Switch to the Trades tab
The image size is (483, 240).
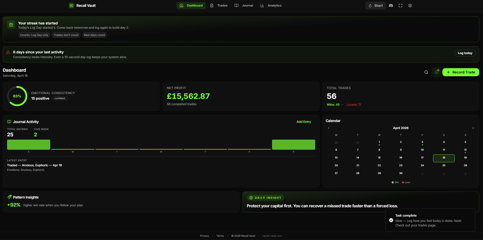219,6
